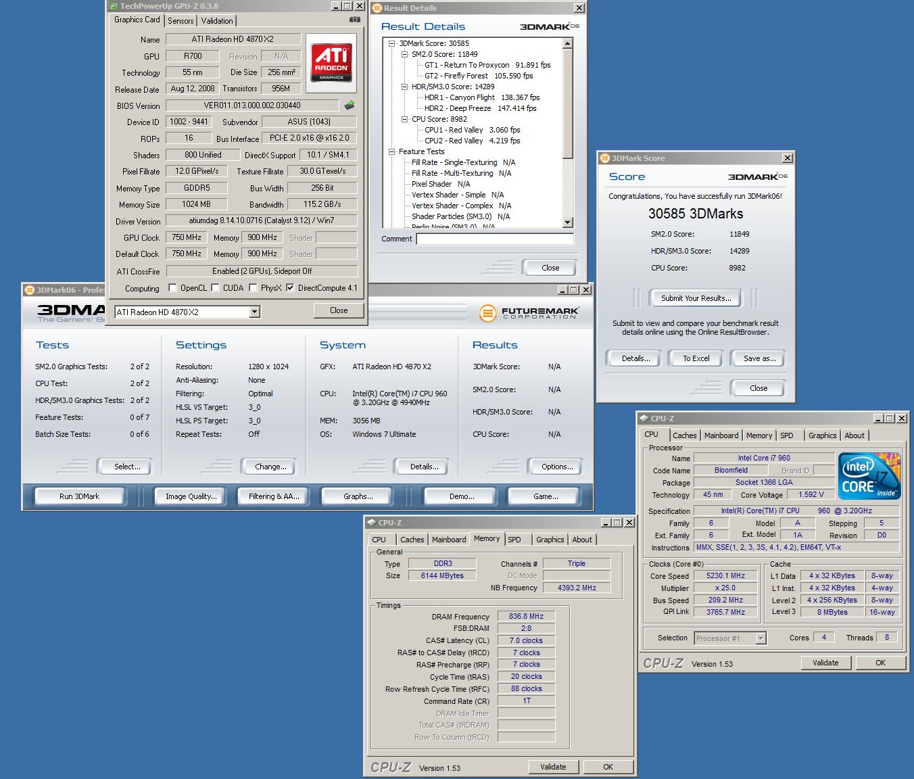Click the Run 3DMark button
The height and width of the screenshot is (779, 914).
[79, 496]
